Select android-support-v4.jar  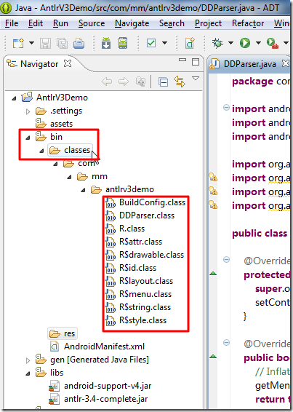(x=108, y=386)
